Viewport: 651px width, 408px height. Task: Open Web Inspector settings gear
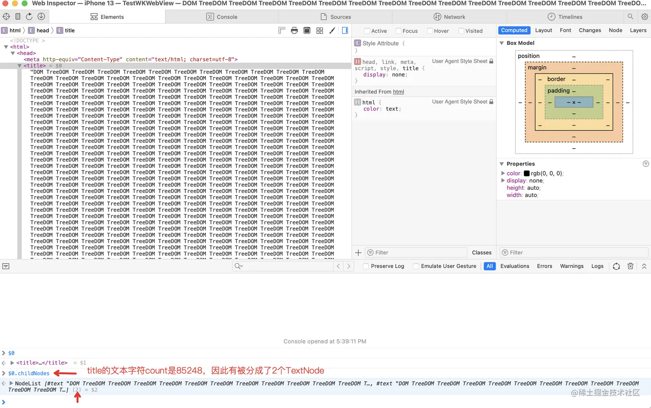(645, 17)
